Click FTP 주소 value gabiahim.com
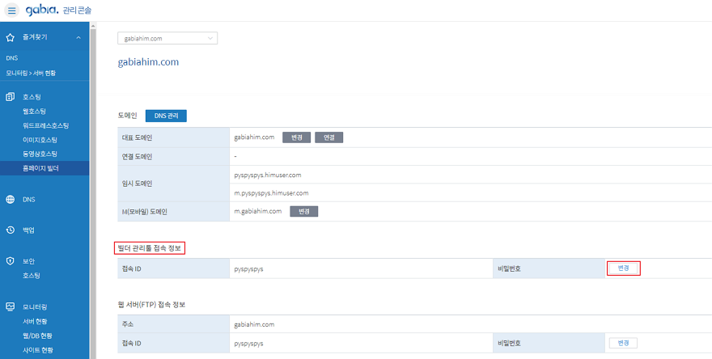 point(254,324)
